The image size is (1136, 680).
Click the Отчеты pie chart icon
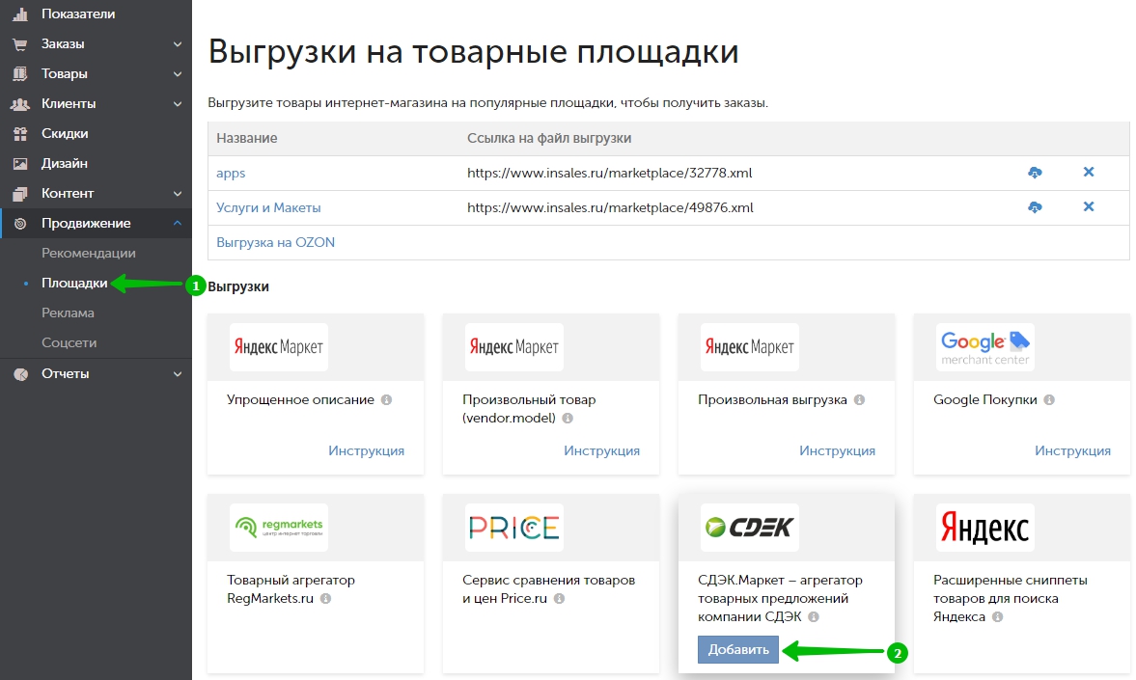pyautogui.click(x=21, y=373)
